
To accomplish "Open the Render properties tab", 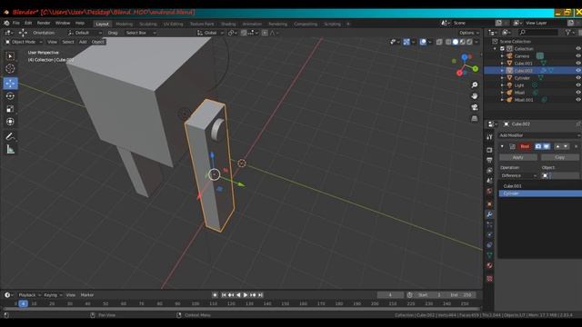I will [x=489, y=150].
